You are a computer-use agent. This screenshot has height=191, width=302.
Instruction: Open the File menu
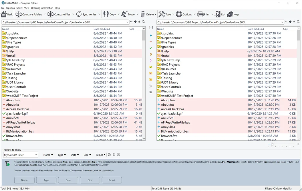pyautogui.click(x=3, y=8)
